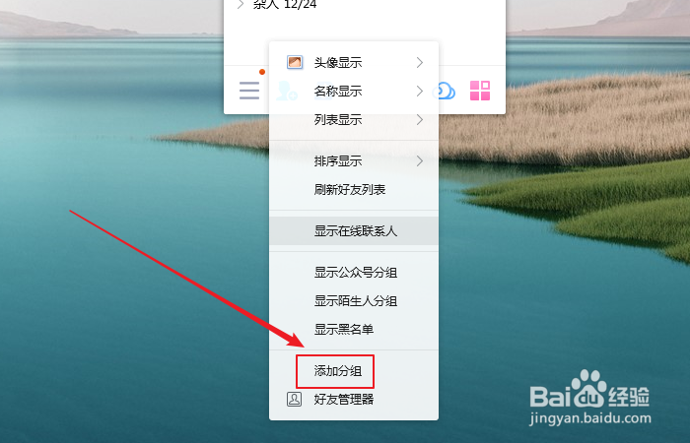The width and height of the screenshot is (690, 443).
Task: Toggle 显示在线联系人 option
Action: 354,230
